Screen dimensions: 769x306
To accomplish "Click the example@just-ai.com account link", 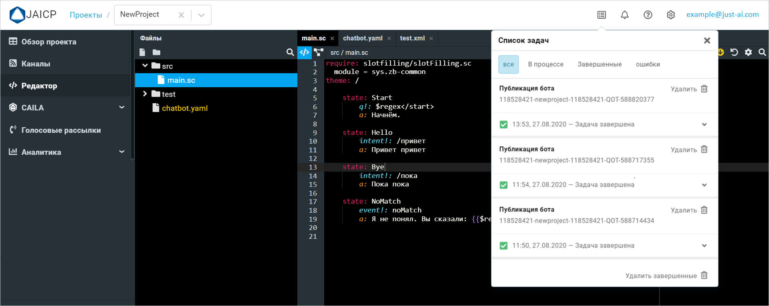I will pyautogui.click(x=723, y=14).
